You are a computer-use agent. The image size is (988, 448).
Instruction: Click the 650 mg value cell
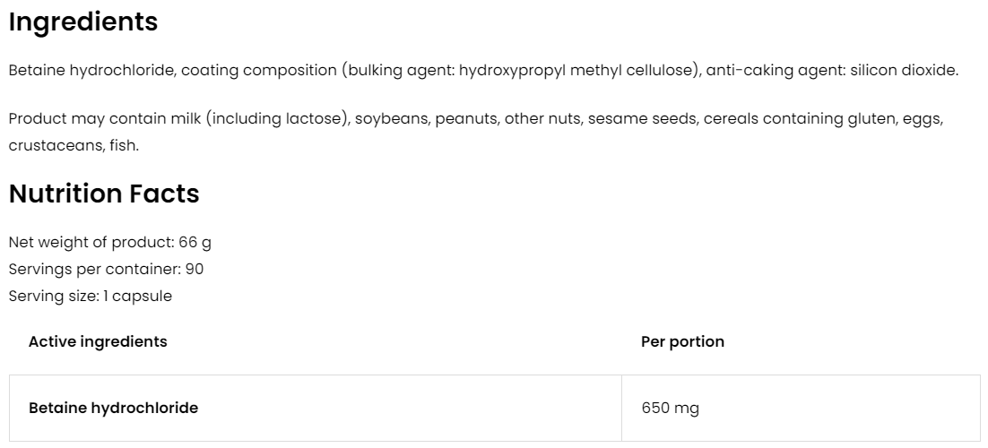(x=670, y=408)
